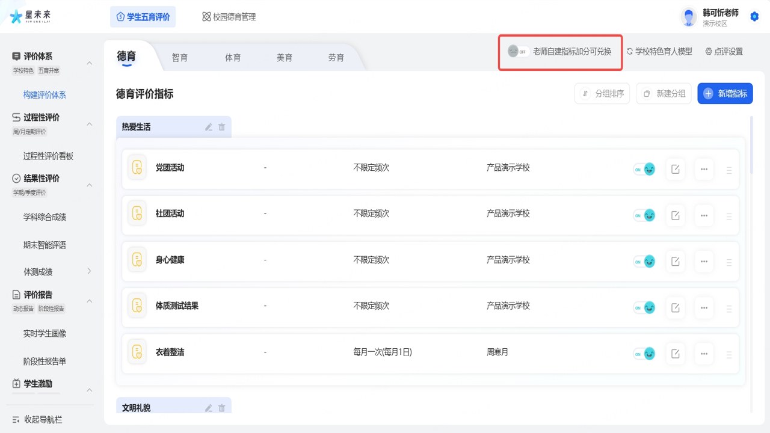Screen dimensions: 770x433
Task: Click the vertical scrollbar of indicator list
Action: (x=751, y=146)
